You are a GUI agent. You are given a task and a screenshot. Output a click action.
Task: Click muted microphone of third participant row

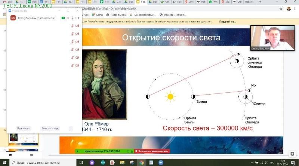tap(73, 34)
